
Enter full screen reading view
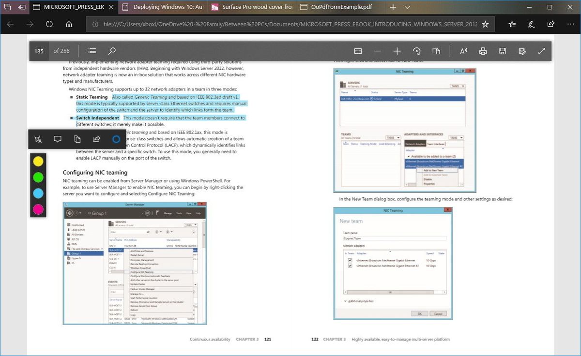[541, 51]
